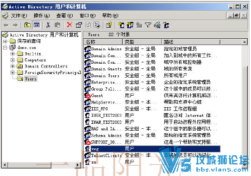The height and width of the screenshot is (176, 251).
Task: Sort by the 类型 column header
Action: [x=142, y=42]
